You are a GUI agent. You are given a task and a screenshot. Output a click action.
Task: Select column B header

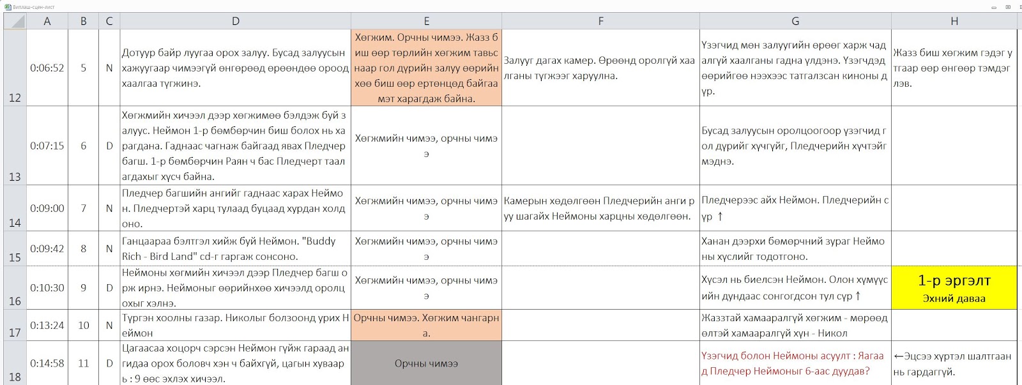click(83, 21)
